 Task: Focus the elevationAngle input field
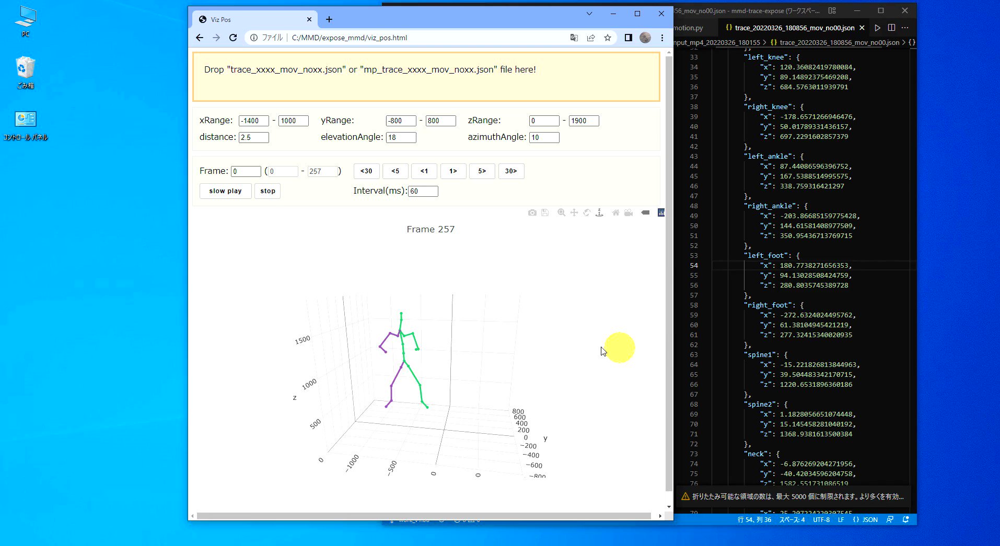[x=401, y=137]
